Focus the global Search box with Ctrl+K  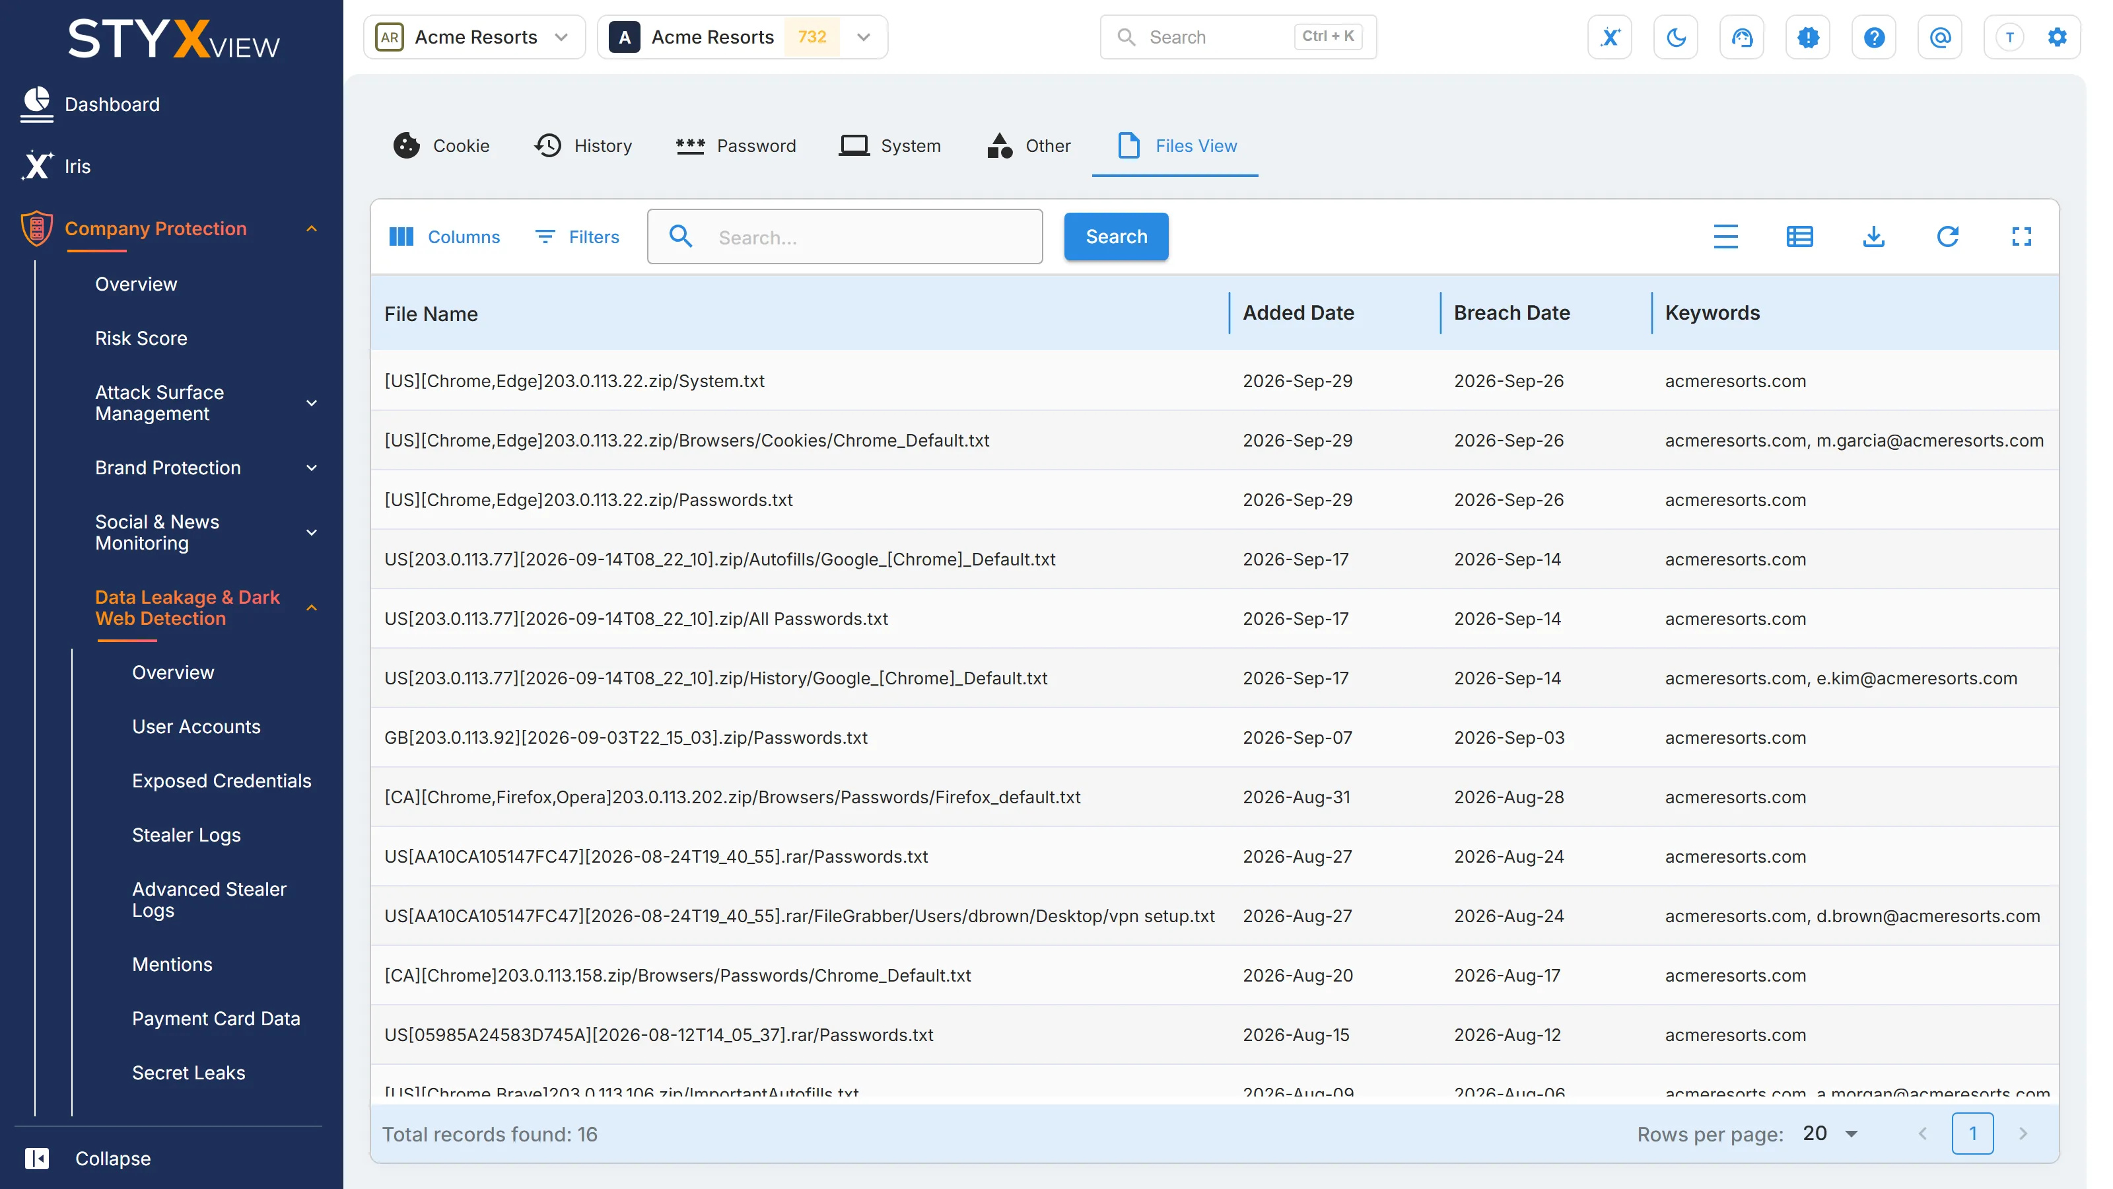[x=1238, y=37]
